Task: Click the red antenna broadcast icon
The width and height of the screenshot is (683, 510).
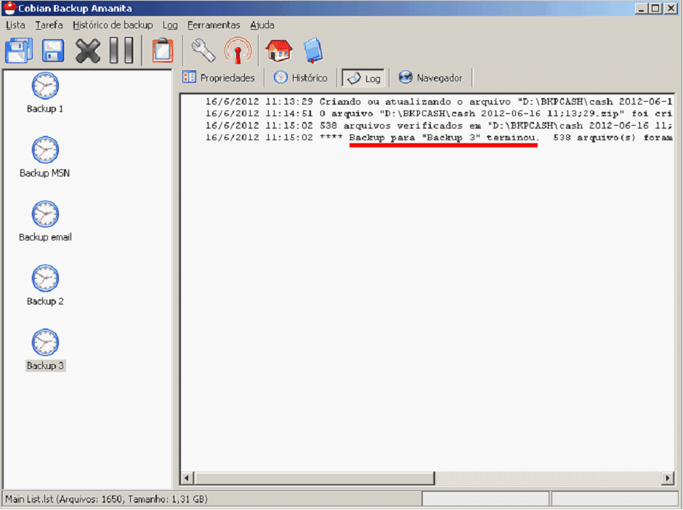Action: [x=238, y=51]
